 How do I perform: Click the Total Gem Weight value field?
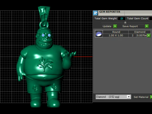click(122, 19)
